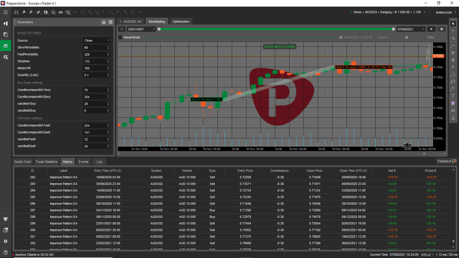Open the Source dropdown set to Close
This screenshot has width=459, height=258.
pos(96,40)
